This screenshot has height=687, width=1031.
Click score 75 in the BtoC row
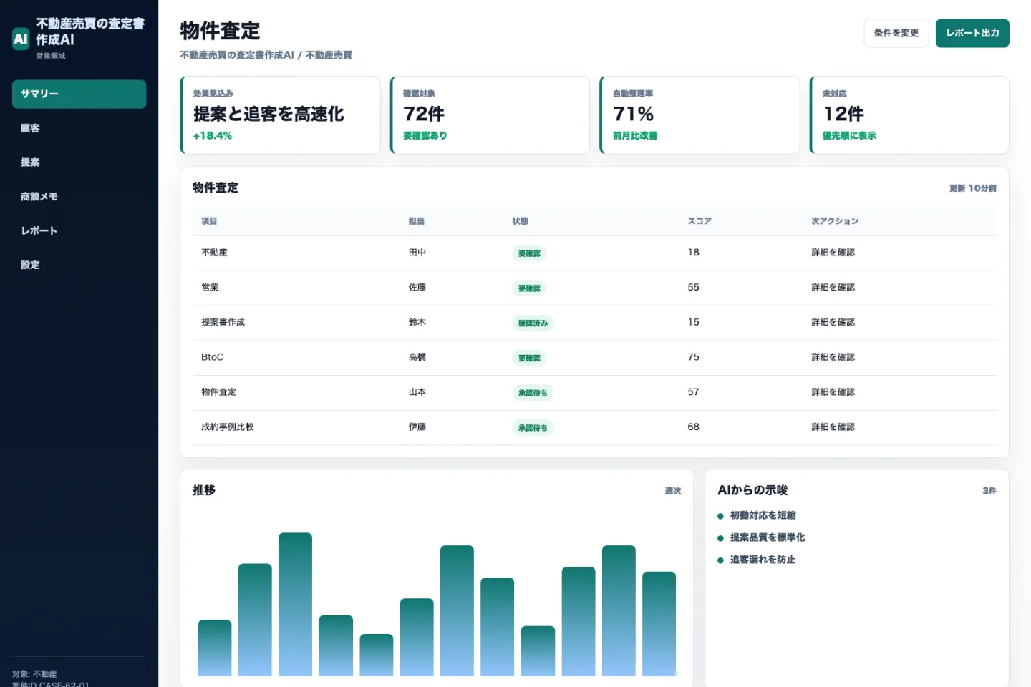point(693,357)
